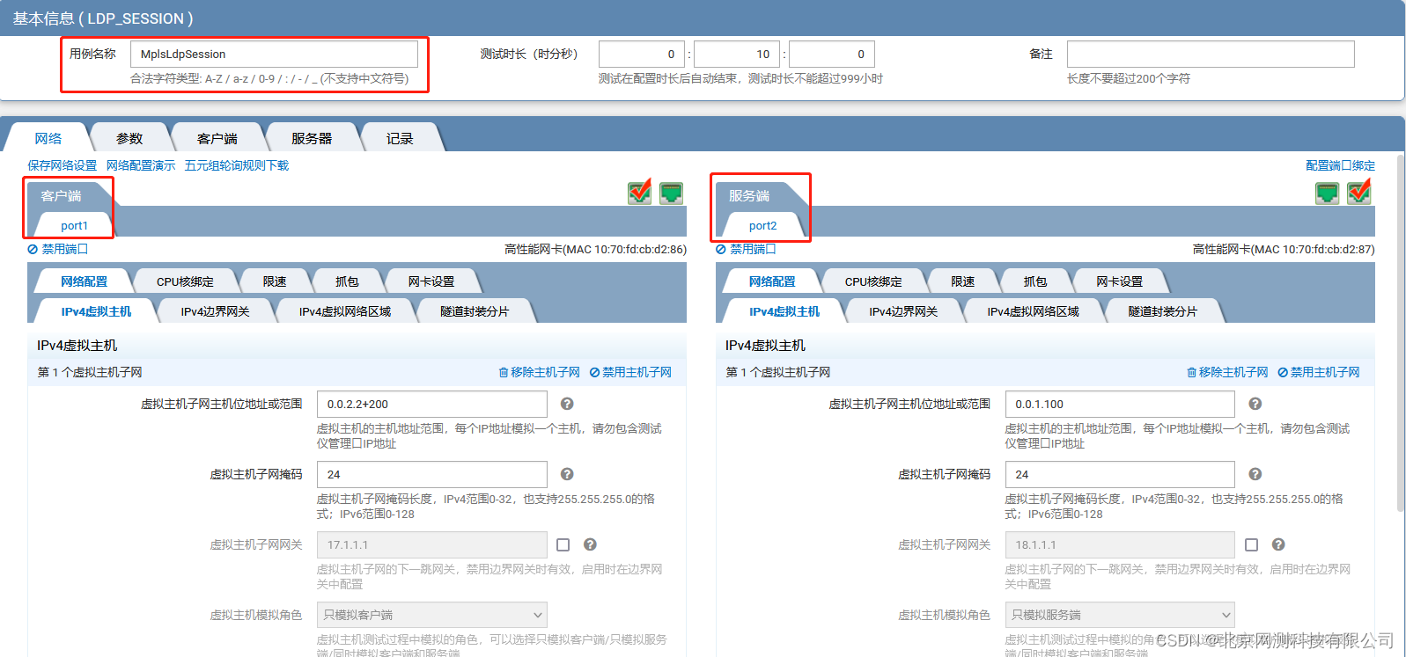
Task: Switch to the 服务器 main tab
Action: [x=312, y=138]
